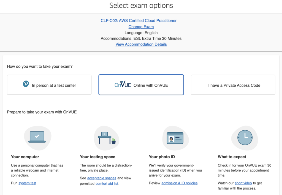This screenshot has width=282, height=195.
Task: Open View Accommodation Details link
Action: [x=141, y=44]
